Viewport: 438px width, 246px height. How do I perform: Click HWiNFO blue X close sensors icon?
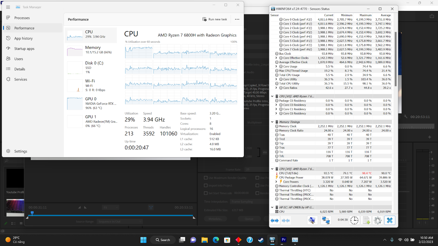[x=390, y=220]
